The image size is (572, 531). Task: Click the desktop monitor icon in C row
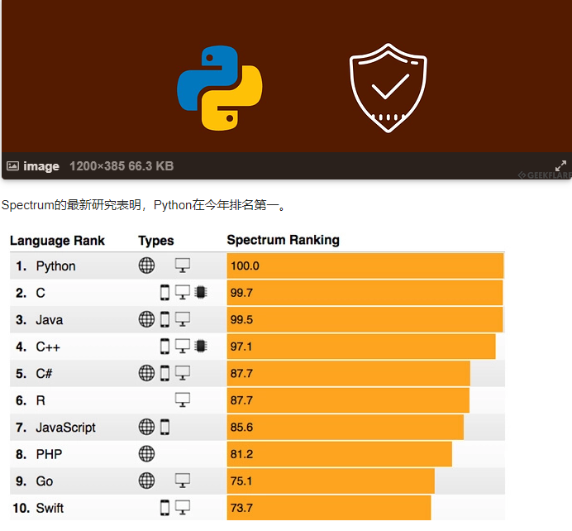tap(183, 292)
